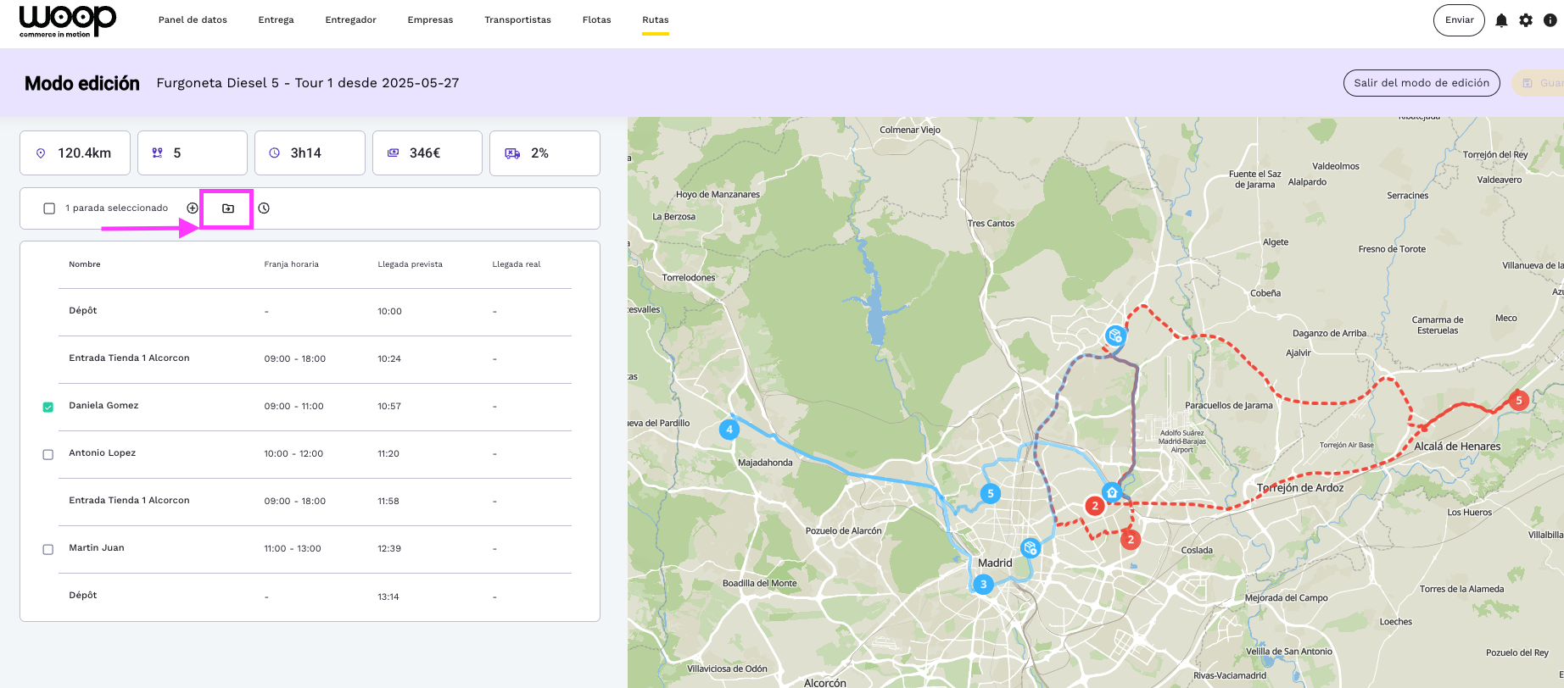The image size is (1564, 688).
Task: Select blue map marker 5 on map
Action: tap(990, 493)
